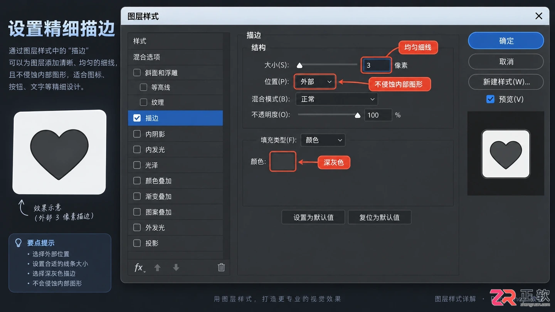Screen dimensions: 555x312
Task: Enable the 渐变叠加 checkbox
Action: 137,196
